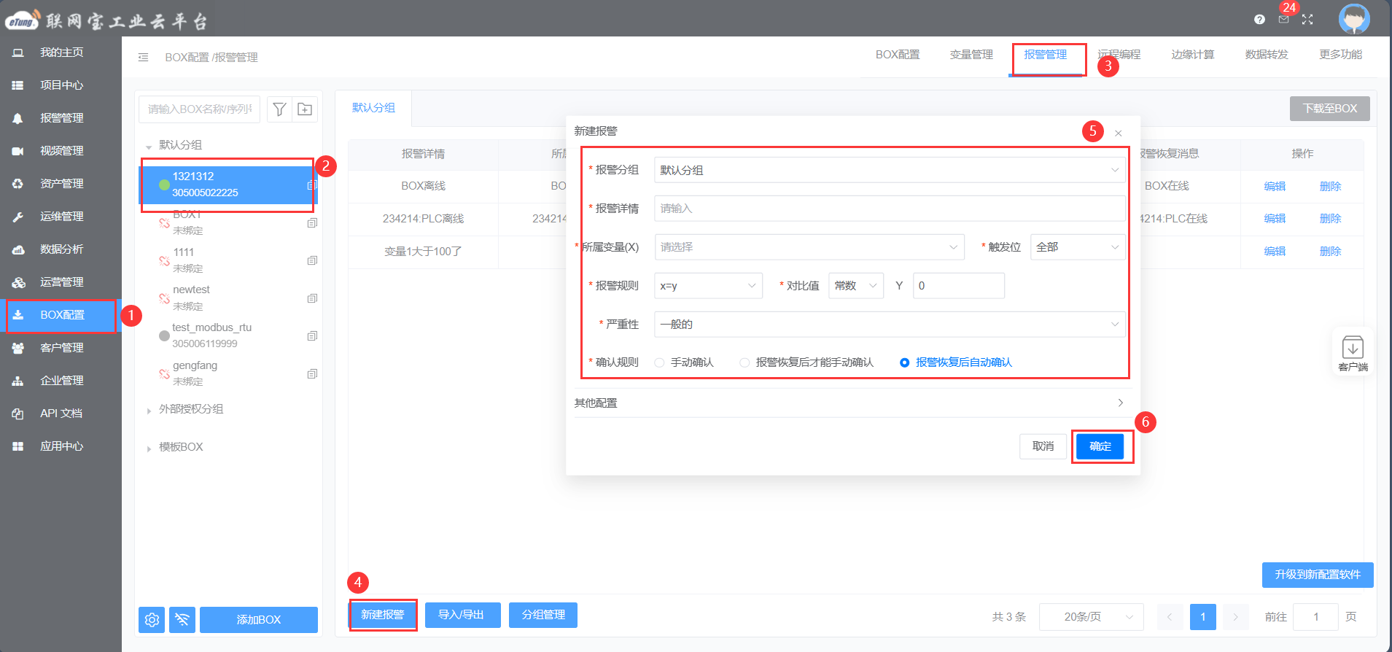1392x652 pixels.
Task: Select 报警恢复后自动确认 radio option
Action: [904, 362]
